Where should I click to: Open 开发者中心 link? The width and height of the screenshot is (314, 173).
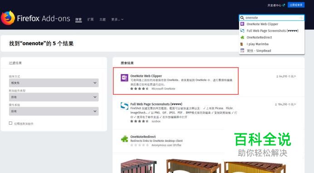pyautogui.click(x=274, y=5)
